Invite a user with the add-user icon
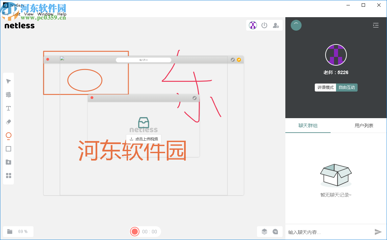Viewport: 387px width, 240px height. coord(276,25)
